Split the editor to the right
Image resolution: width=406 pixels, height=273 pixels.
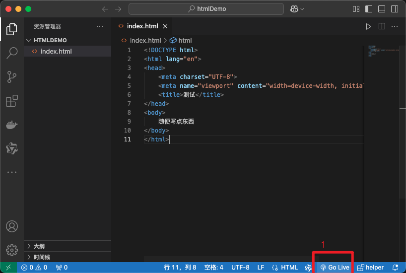coord(382,26)
